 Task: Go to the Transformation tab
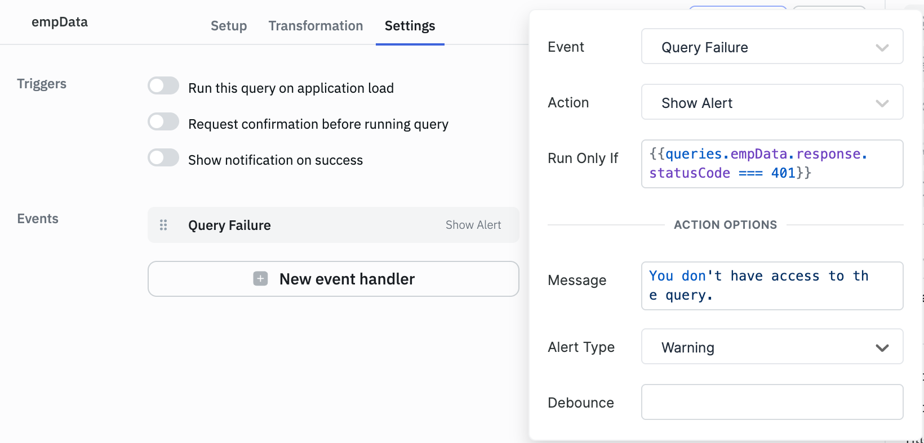(316, 26)
